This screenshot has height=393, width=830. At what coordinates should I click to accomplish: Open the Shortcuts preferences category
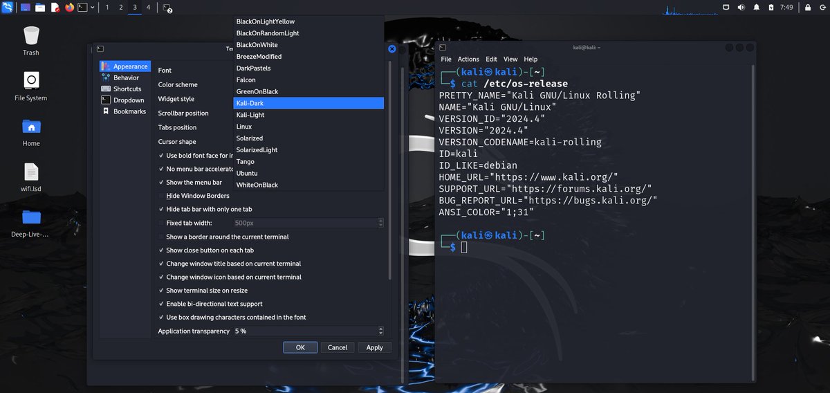coord(124,89)
